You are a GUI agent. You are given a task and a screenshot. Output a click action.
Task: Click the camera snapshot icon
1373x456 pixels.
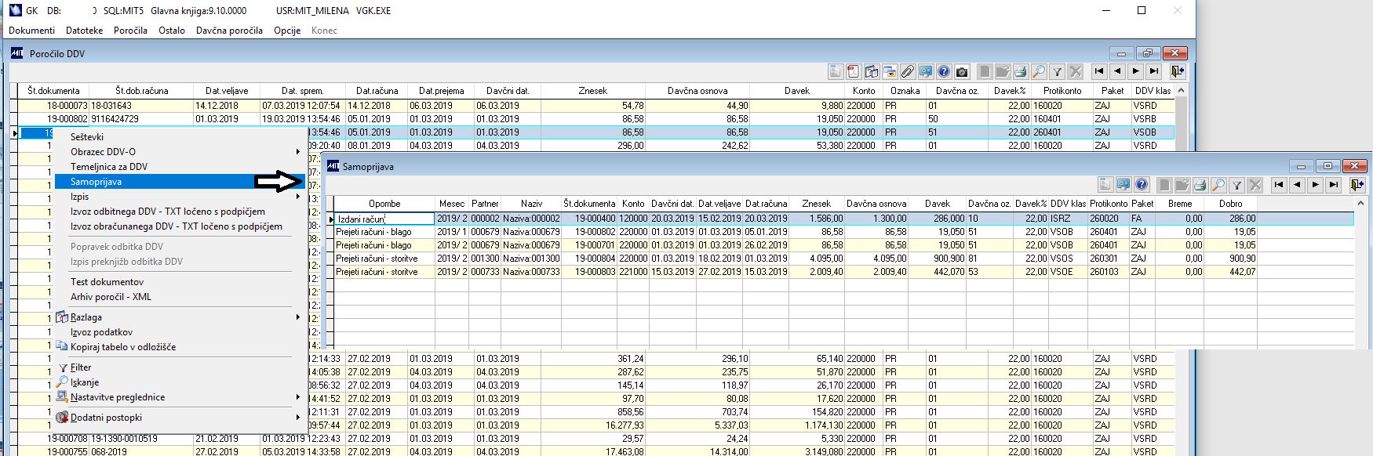pyautogui.click(x=962, y=71)
